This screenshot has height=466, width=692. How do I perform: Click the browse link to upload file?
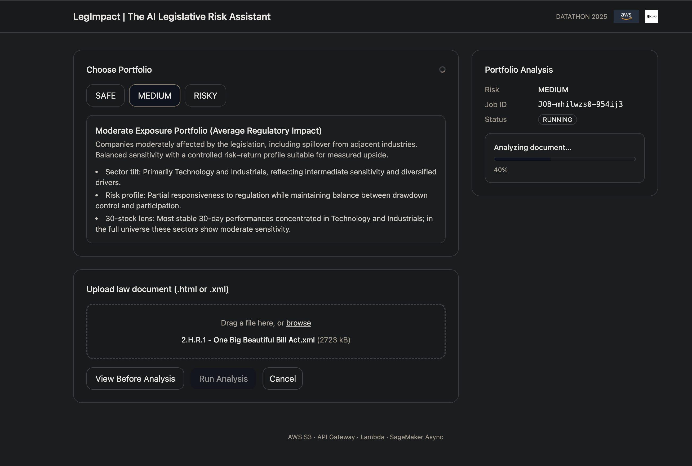298,323
